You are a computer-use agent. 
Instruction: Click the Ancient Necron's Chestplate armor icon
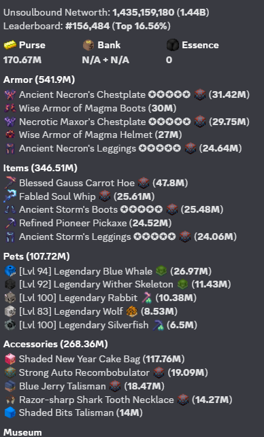[x=10, y=94]
